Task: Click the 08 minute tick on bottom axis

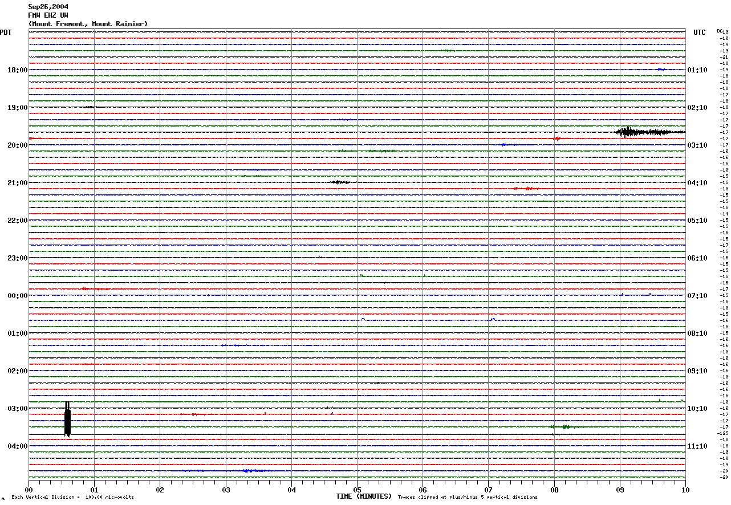Action: pyautogui.click(x=554, y=489)
